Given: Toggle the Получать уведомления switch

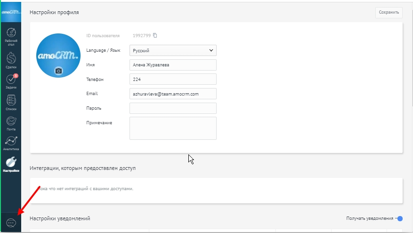Looking at the screenshot, I should 399,218.
